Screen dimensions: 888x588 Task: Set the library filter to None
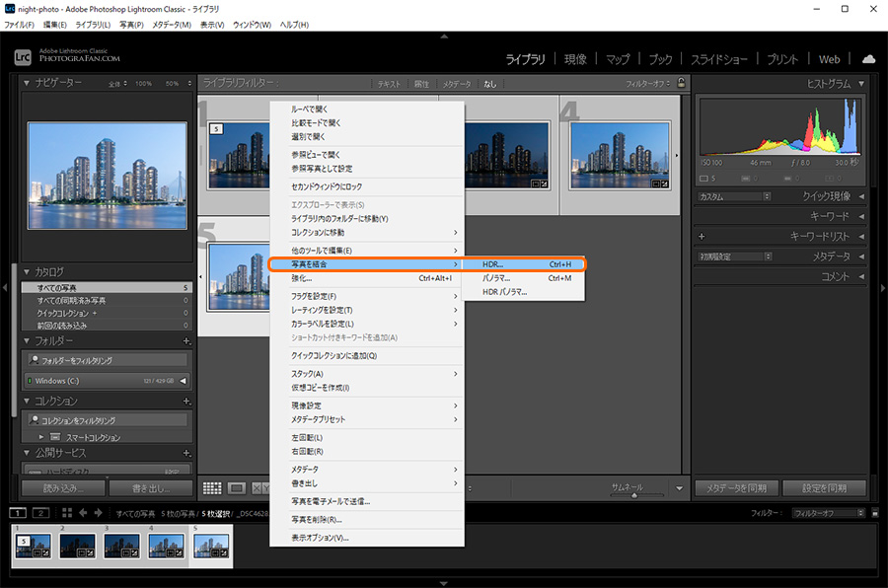pyautogui.click(x=489, y=84)
